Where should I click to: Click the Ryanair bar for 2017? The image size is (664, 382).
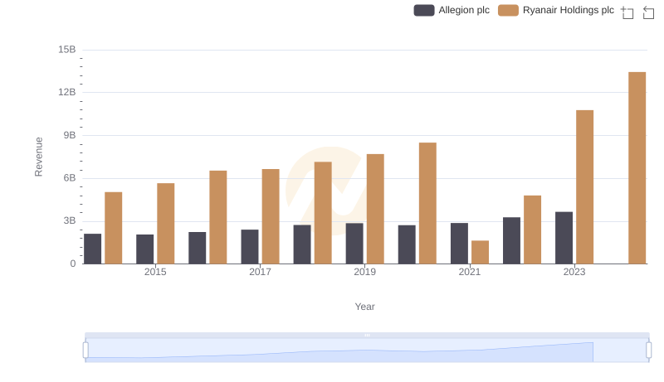tap(271, 216)
